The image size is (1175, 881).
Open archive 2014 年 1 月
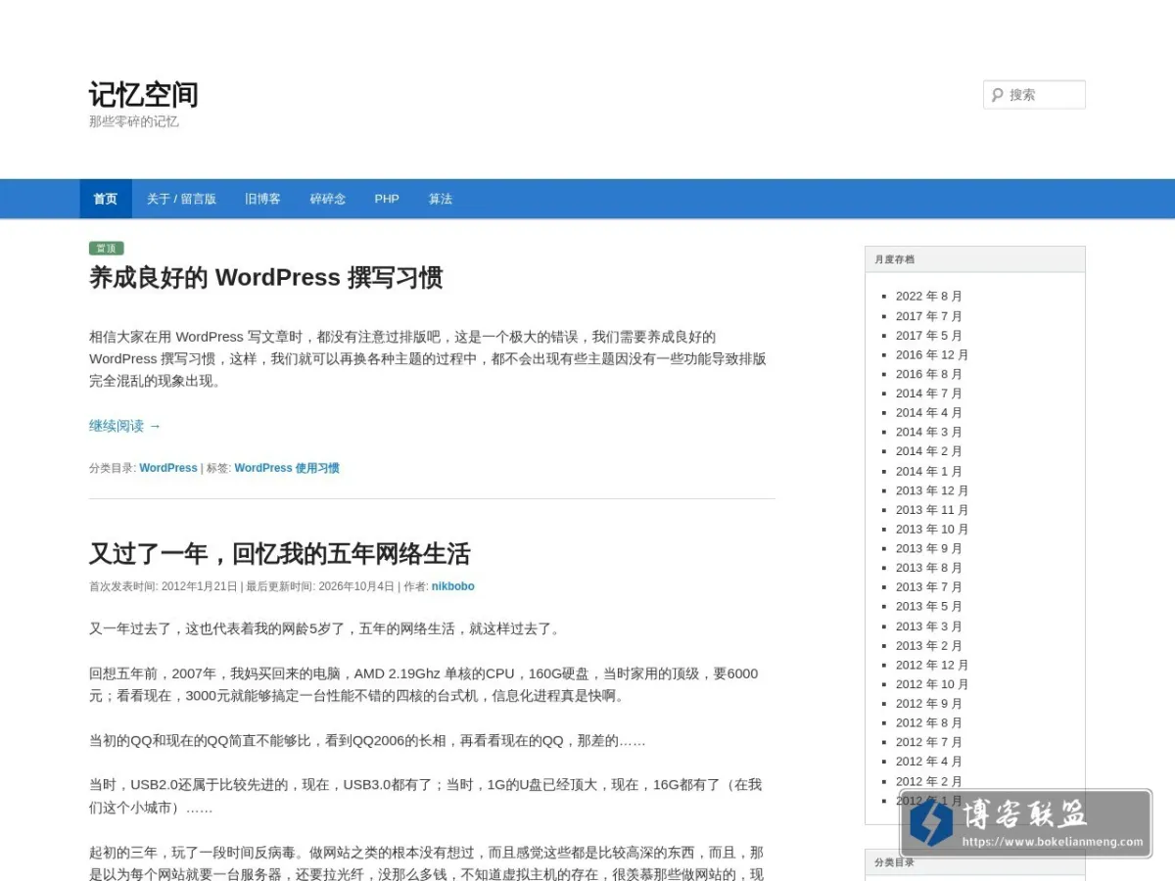[929, 471]
